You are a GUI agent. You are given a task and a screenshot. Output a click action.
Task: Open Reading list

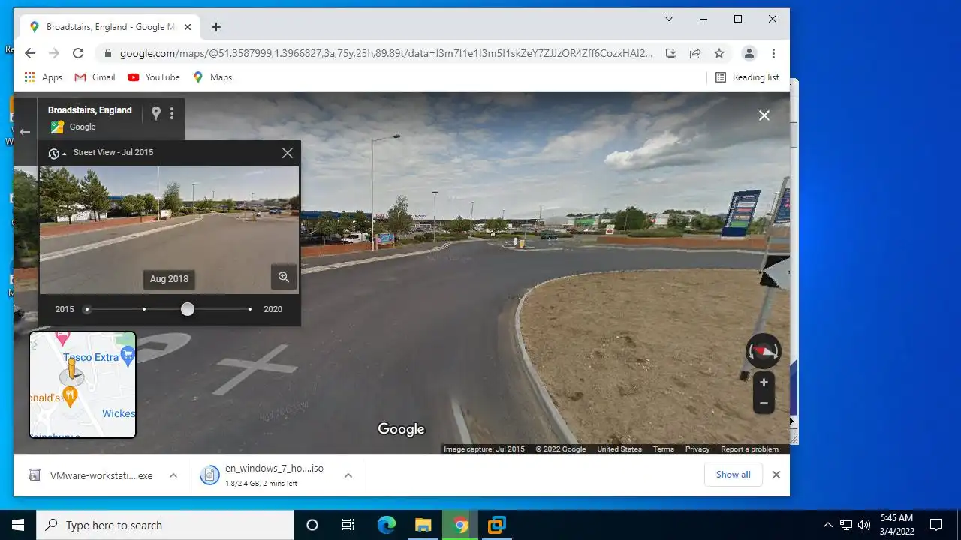[747, 77]
